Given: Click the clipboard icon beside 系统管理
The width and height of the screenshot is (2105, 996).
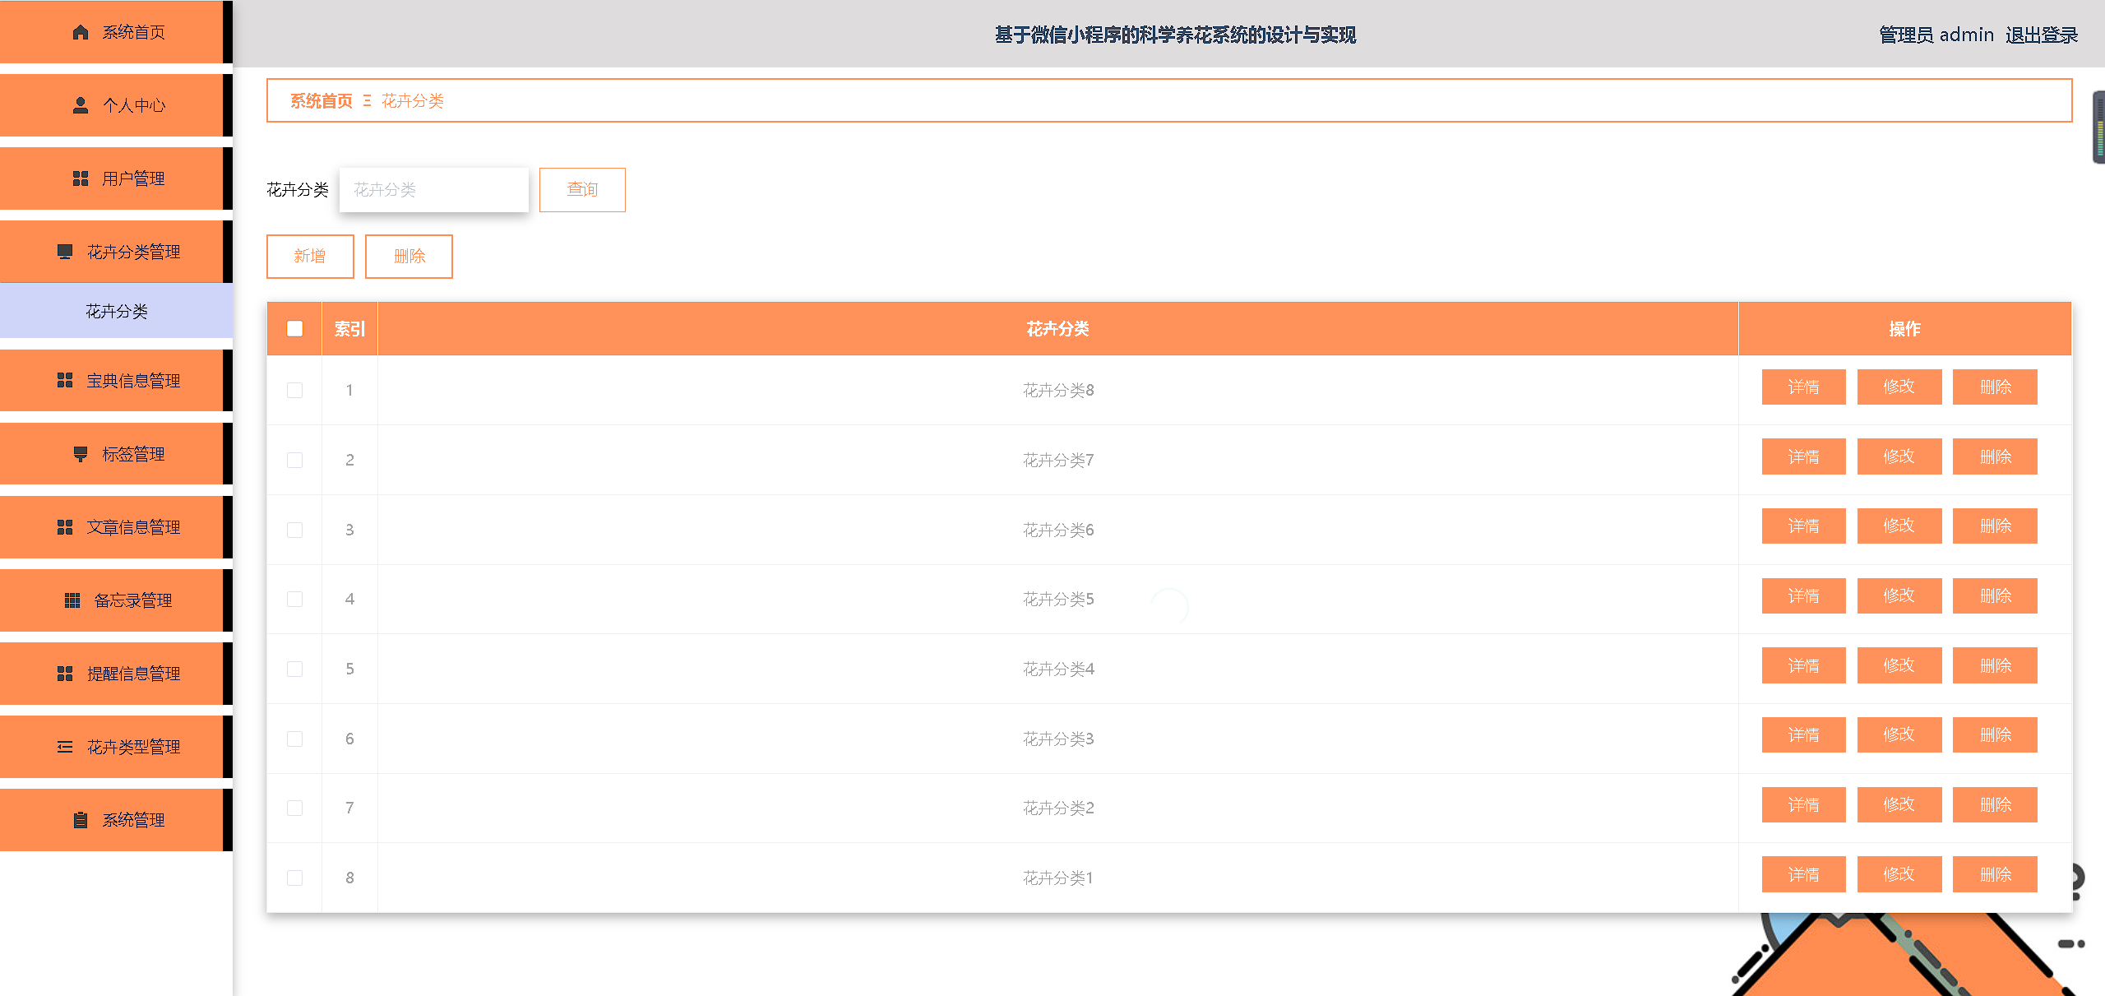Looking at the screenshot, I should tap(81, 820).
